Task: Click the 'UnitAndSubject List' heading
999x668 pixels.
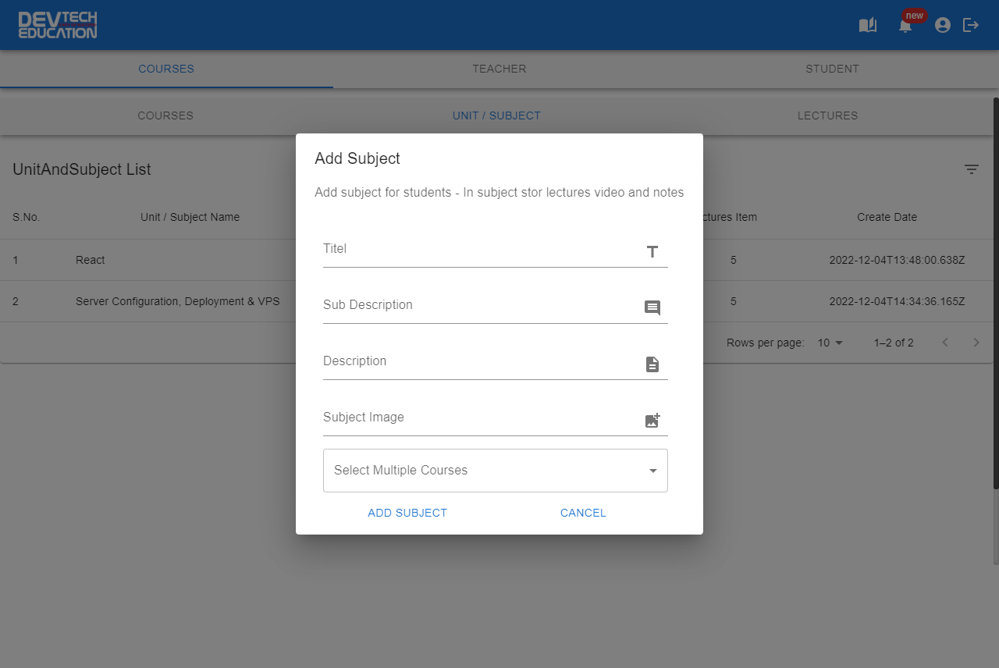Action: [x=82, y=169]
